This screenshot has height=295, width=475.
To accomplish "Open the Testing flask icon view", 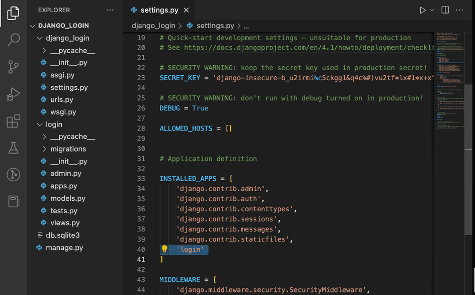I will click(x=14, y=147).
